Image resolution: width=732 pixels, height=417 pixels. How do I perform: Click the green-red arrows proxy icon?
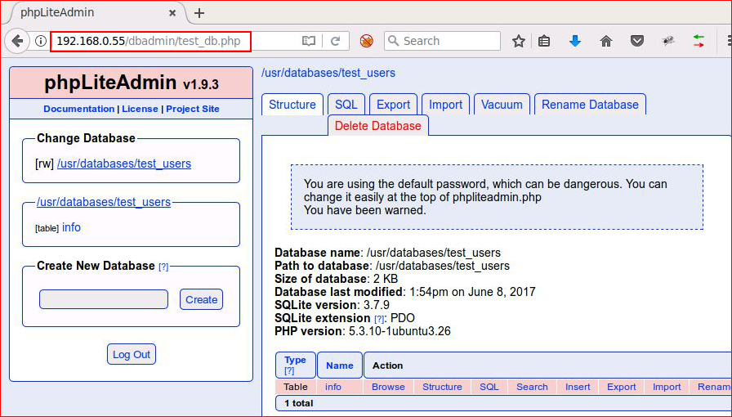click(x=699, y=41)
